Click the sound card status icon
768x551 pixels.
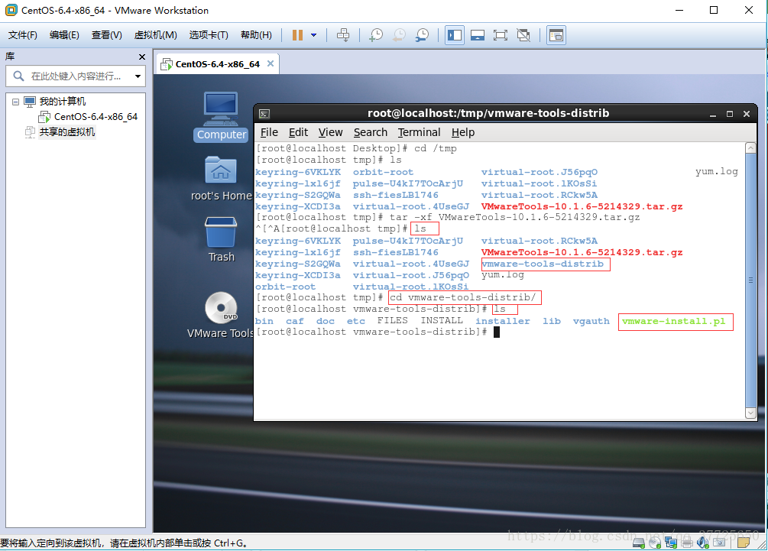click(x=703, y=543)
